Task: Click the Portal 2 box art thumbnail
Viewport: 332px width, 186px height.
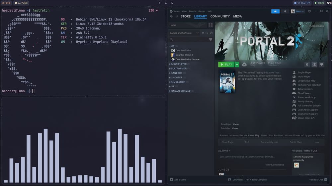Action: (227, 82)
